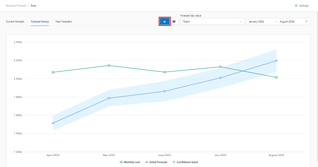Click the Settings gear icon
The image size is (318, 167).
click(x=296, y=6)
